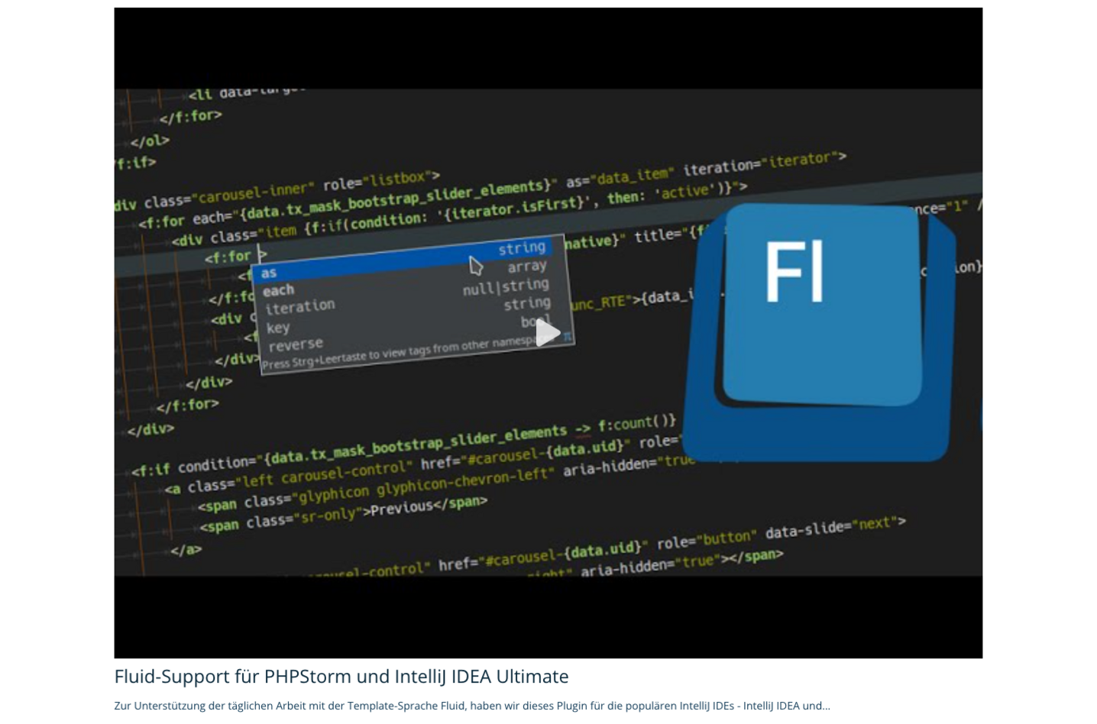Image resolution: width=1097 pixels, height=724 pixels.
Task: Click the black letterbox bar below the video
Action: point(548,617)
